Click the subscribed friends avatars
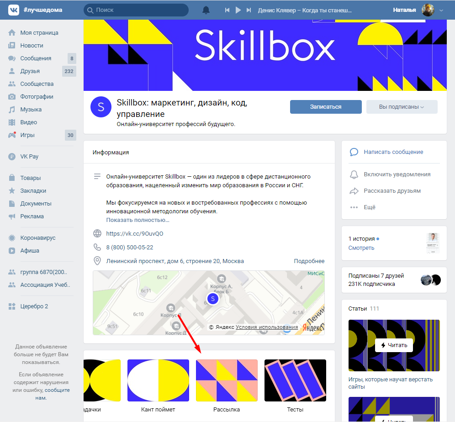This screenshot has height=422, width=455. click(x=431, y=280)
